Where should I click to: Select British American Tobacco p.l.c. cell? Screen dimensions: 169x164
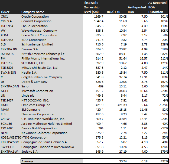pyautogui.click(x=43, y=54)
